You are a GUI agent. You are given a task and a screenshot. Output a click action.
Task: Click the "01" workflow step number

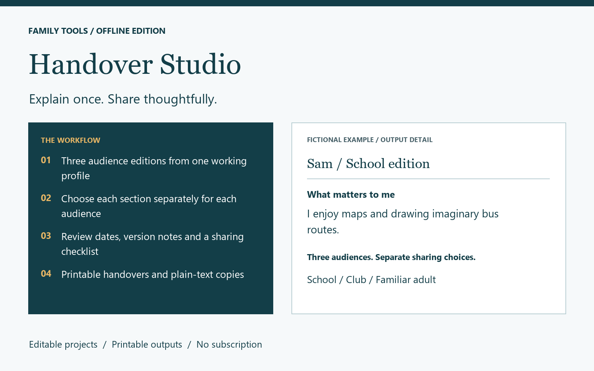pos(46,160)
